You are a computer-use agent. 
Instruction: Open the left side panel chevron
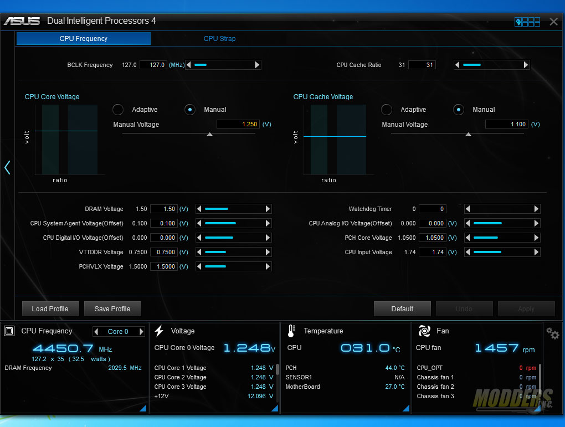pyautogui.click(x=7, y=168)
